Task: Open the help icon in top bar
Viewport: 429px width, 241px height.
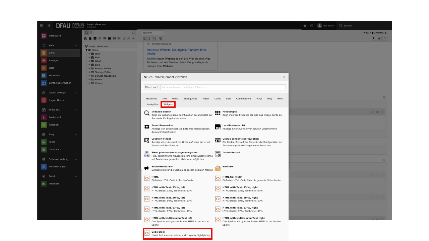Action: coord(312,26)
